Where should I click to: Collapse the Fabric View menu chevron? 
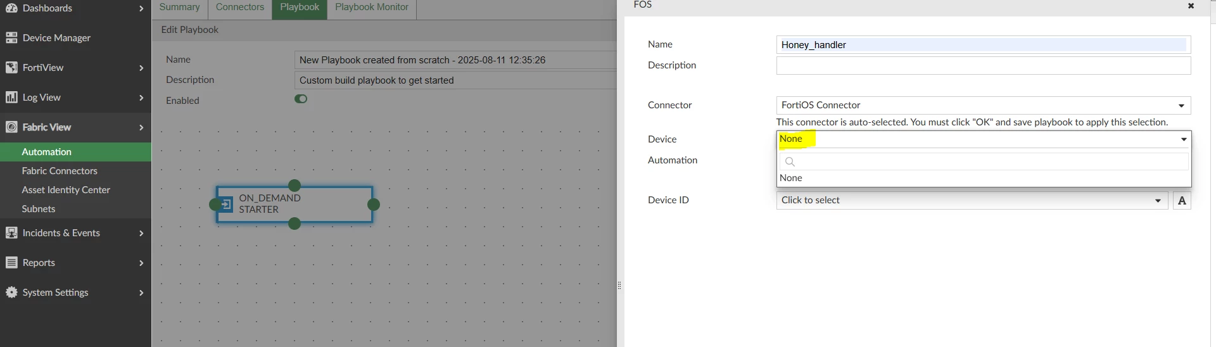141,128
